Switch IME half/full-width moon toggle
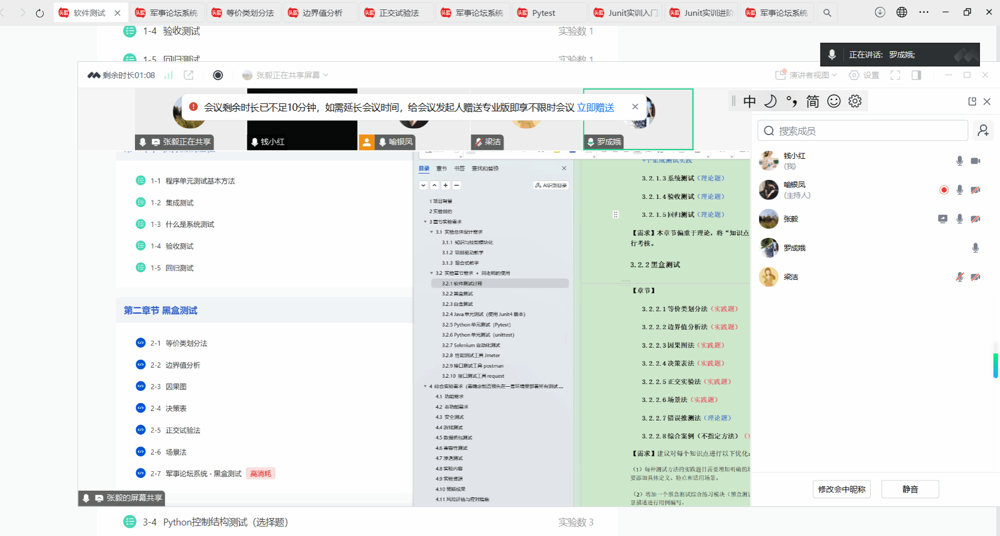1000x536 pixels. pos(771,101)
